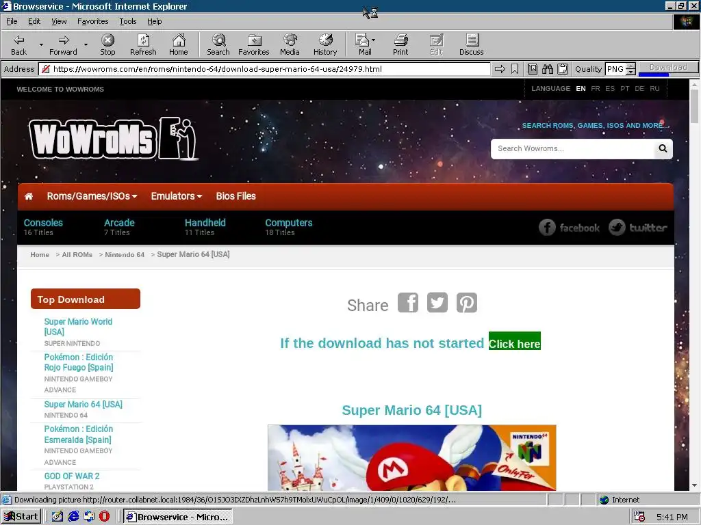
Task: Open the Back button history dropdown arrow
Action: [41, 44]
